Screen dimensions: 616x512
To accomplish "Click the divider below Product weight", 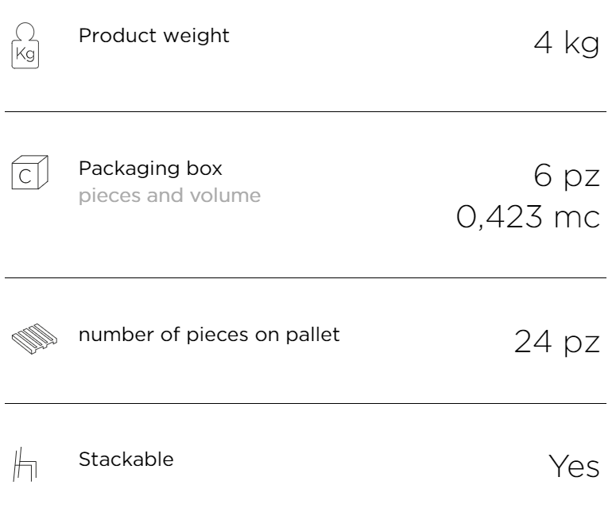I will [x=306, y=111].
